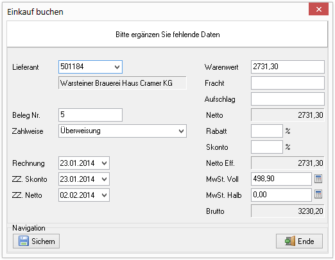Save the purchase with Sichern button
335x260 pixels.
36,241
